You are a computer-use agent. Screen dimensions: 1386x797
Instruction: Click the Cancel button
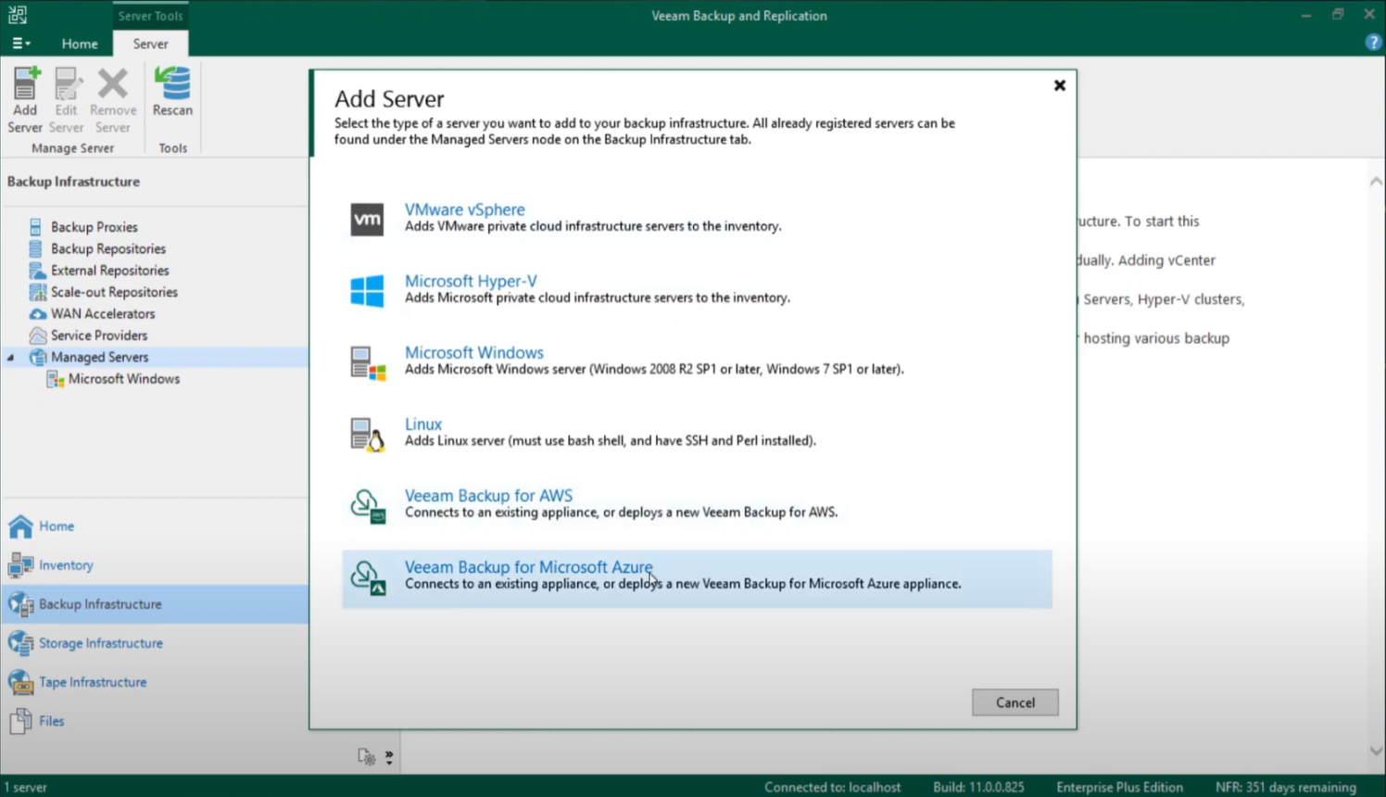pos(1015,702)
